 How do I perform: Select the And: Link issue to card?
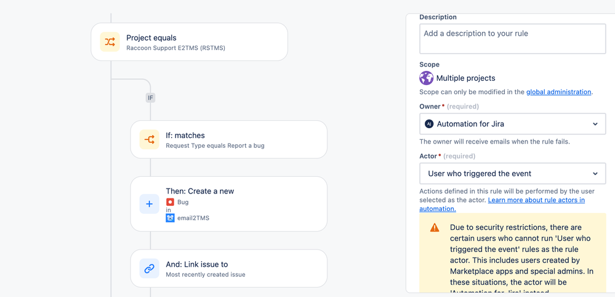pyautogui.click(x=228, y=269)
